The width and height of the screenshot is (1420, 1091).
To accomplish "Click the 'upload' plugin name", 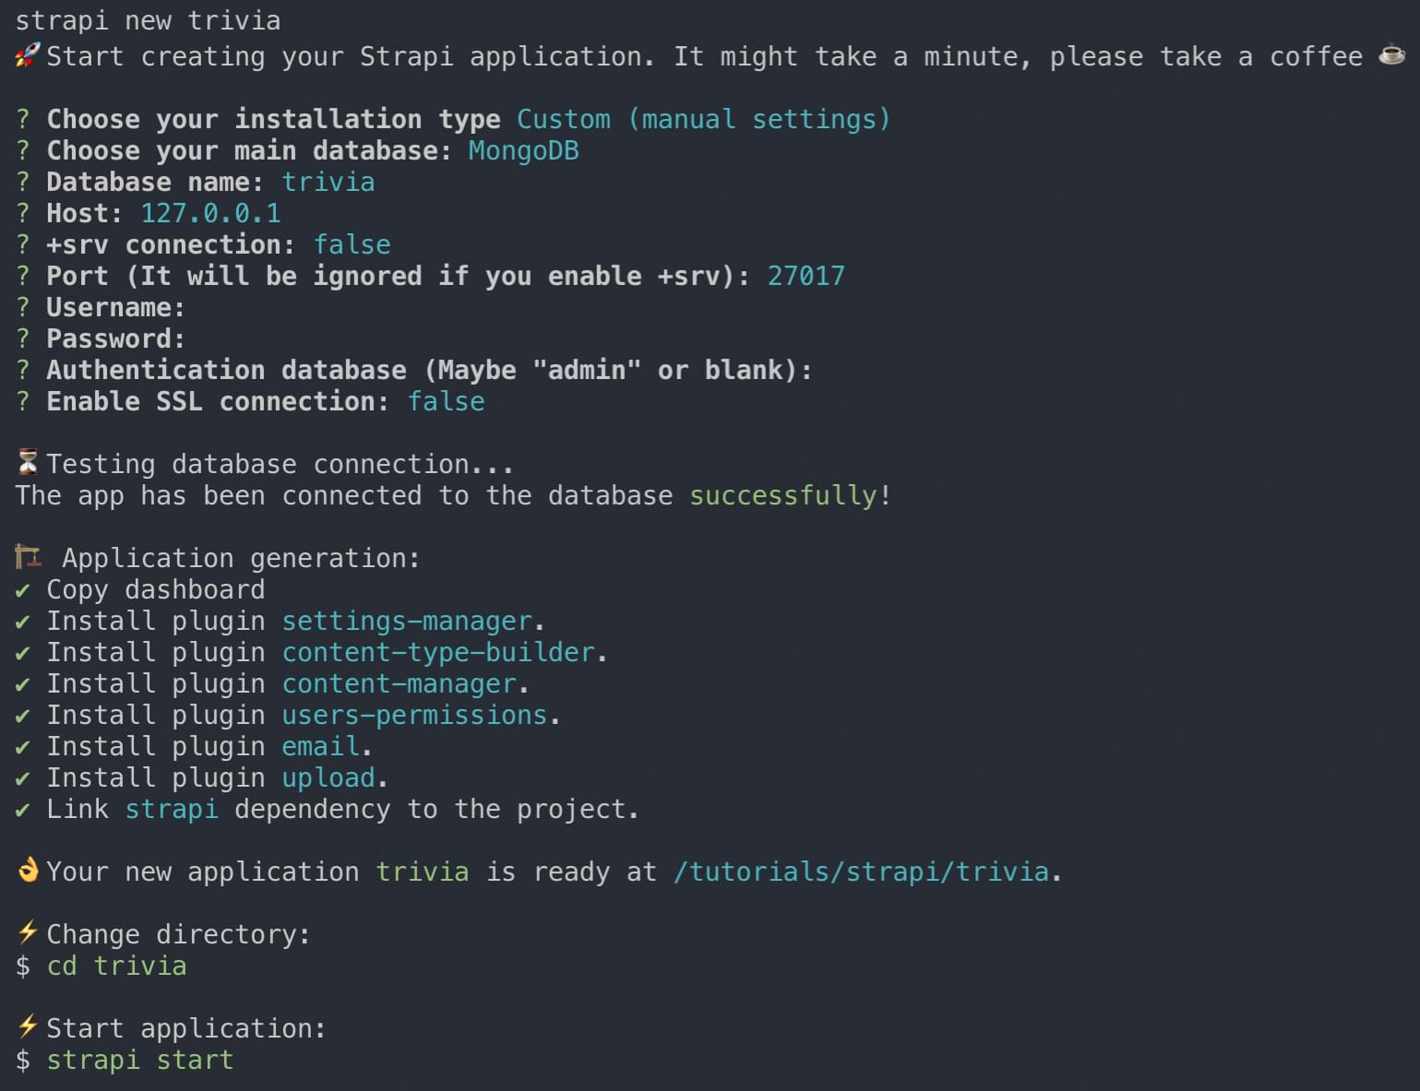I will pyautogui.click(x=328, y=778).
